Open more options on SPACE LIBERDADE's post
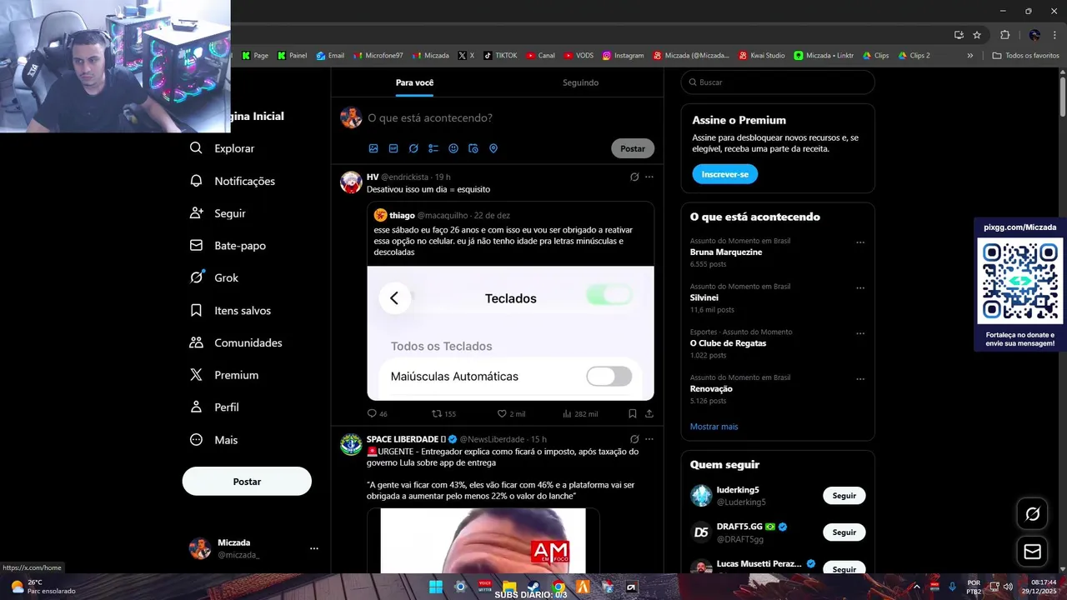Screen dimensions: 1067x600 tap(649, 439)
